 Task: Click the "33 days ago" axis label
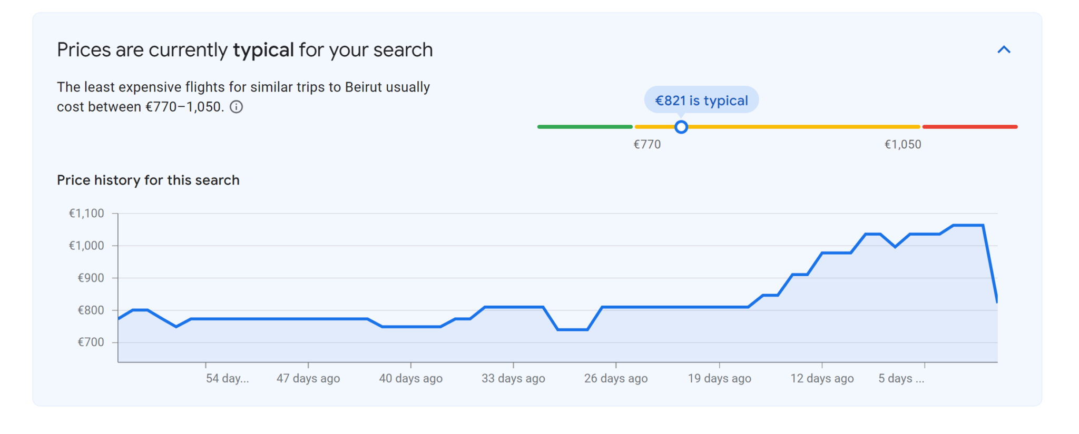pyautogui.click(x=513, y=379)
